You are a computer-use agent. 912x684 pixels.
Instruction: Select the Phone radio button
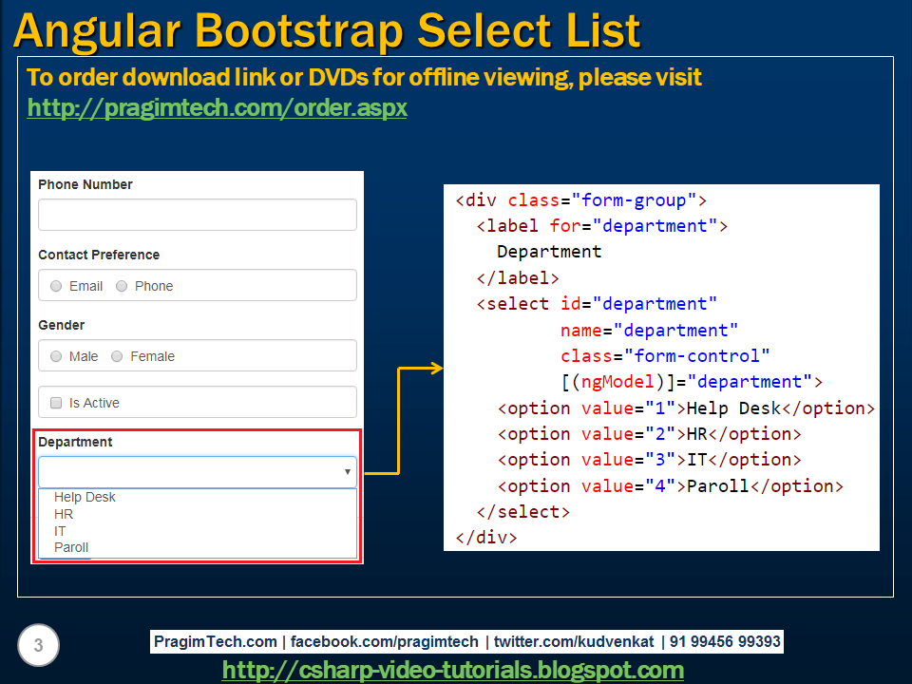122,286
